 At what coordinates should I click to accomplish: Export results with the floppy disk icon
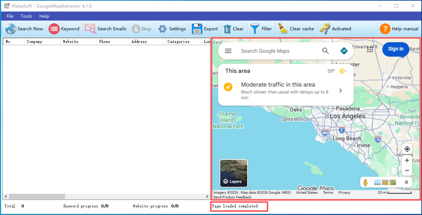pyautogui.click(x=197, y=29)
